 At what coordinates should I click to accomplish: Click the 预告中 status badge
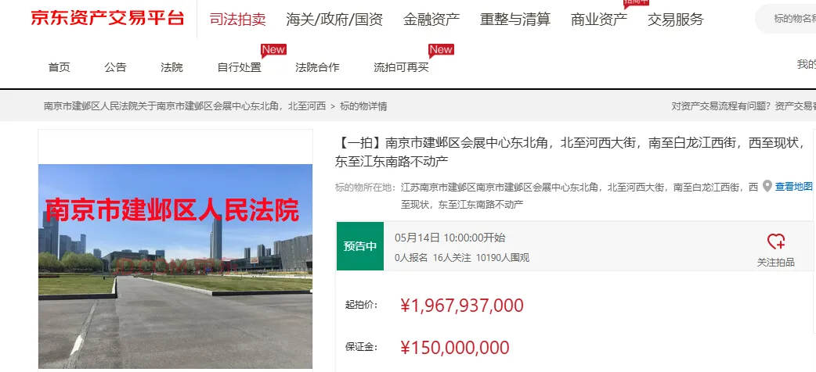tap(360, 246)
